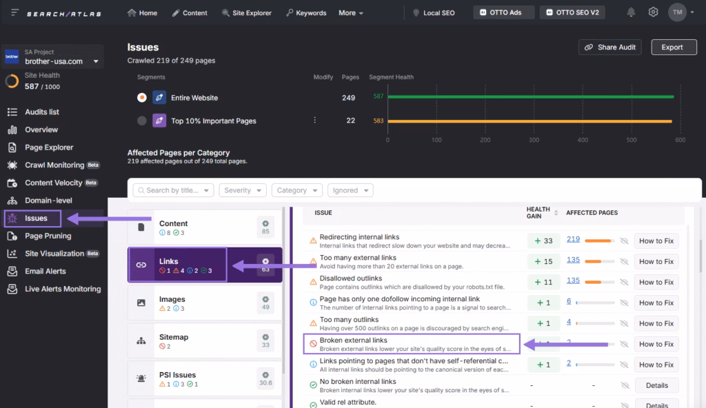Click the Export button
Image resolution: width=706 pixels, height=408 pixels.
click(674, 47)
